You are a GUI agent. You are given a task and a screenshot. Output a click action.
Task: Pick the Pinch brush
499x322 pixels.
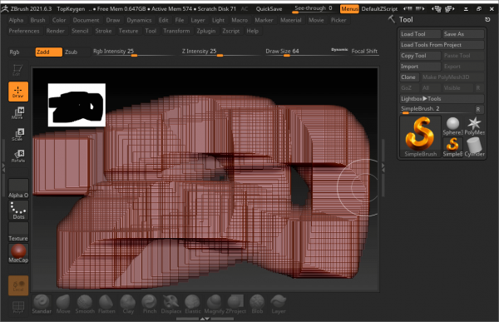pos(150,305)
